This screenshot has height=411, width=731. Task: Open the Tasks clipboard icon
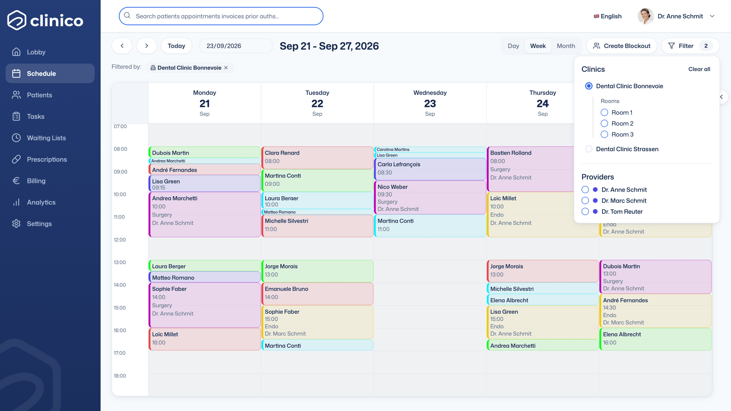tap(16, 117)
